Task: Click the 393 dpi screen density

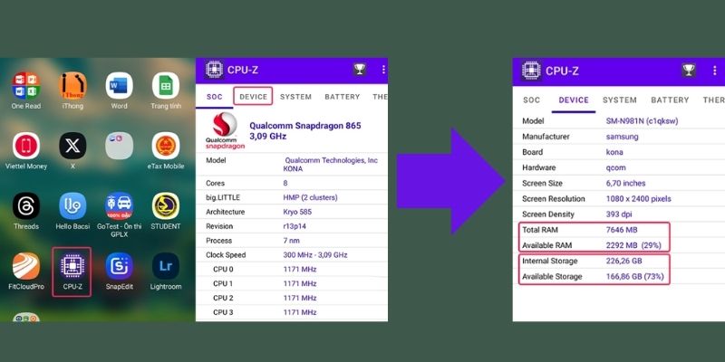Action: pos(619,214)
